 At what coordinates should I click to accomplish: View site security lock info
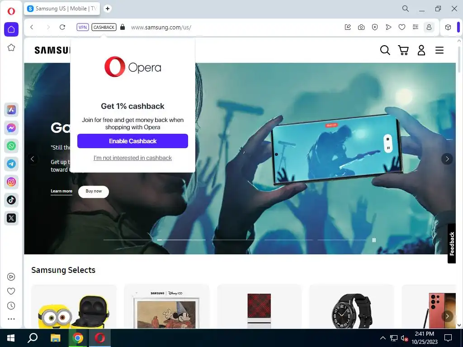pos(123,27)
